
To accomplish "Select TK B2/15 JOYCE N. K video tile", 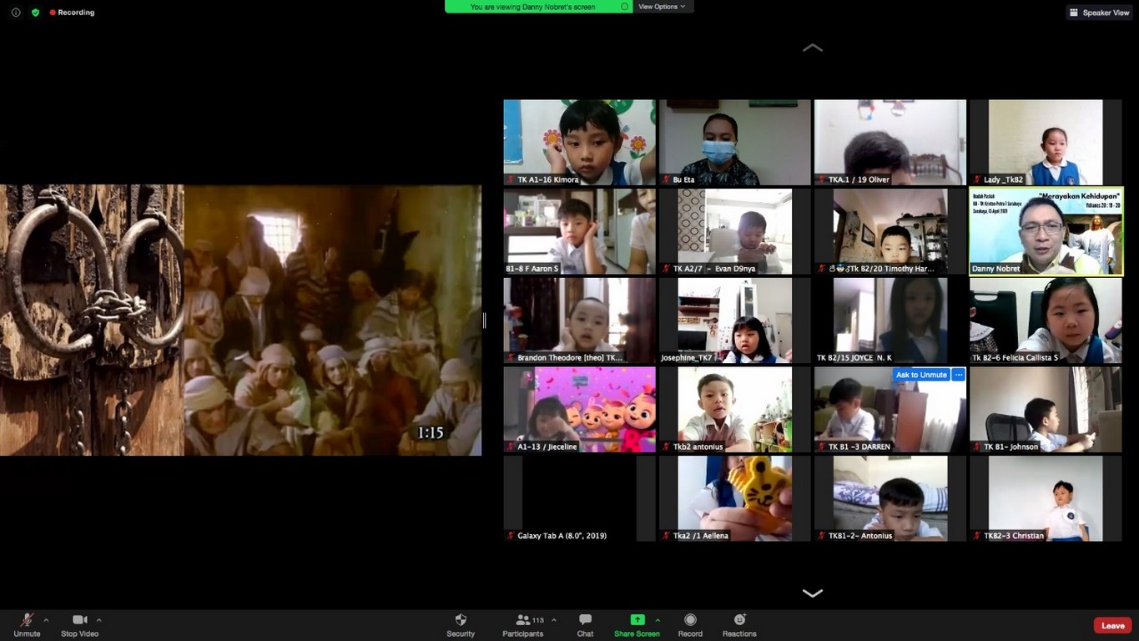I will click(890, 320).
